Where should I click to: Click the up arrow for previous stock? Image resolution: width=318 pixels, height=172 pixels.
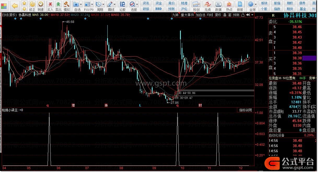[x=24, y=3]
